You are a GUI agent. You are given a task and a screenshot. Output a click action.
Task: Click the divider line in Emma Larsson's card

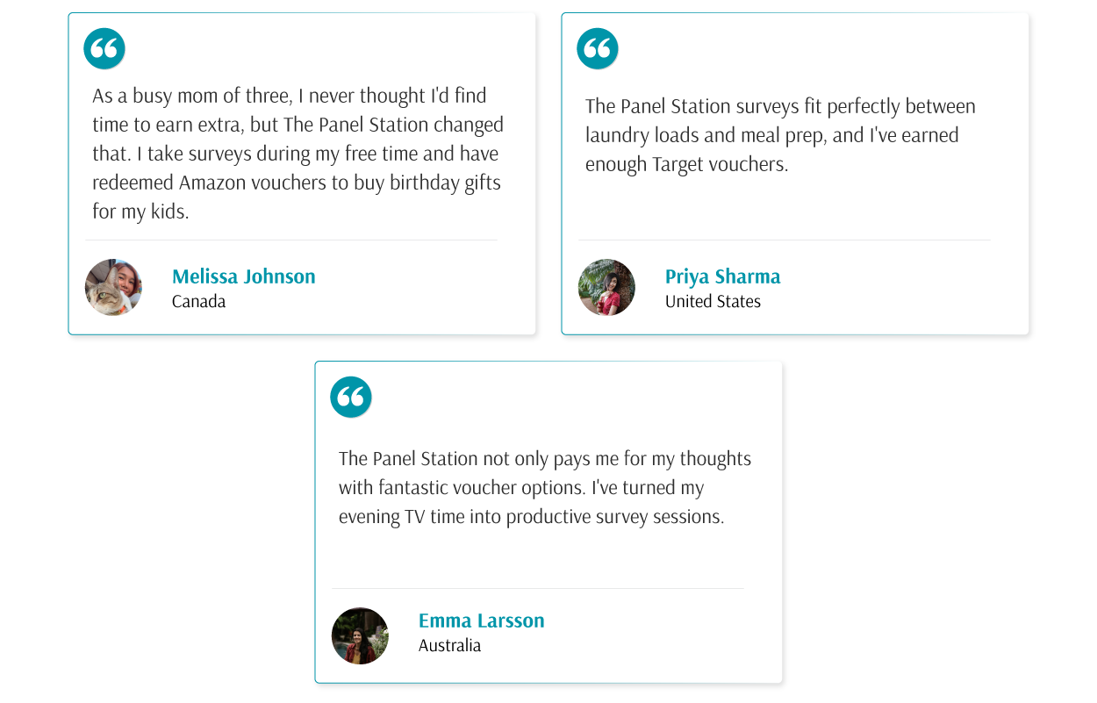[538, 588]
